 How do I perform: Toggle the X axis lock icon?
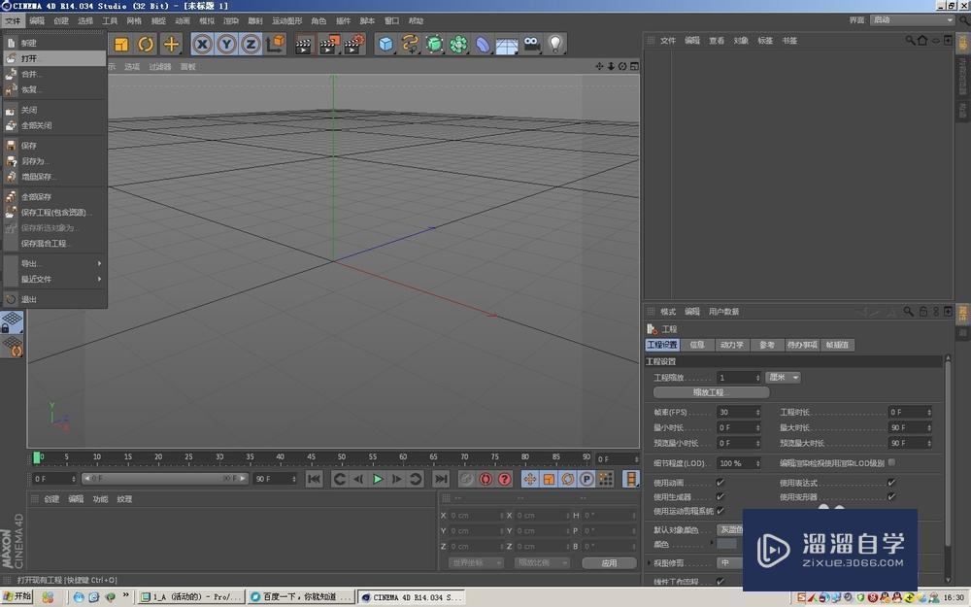(x=202, y=44)
